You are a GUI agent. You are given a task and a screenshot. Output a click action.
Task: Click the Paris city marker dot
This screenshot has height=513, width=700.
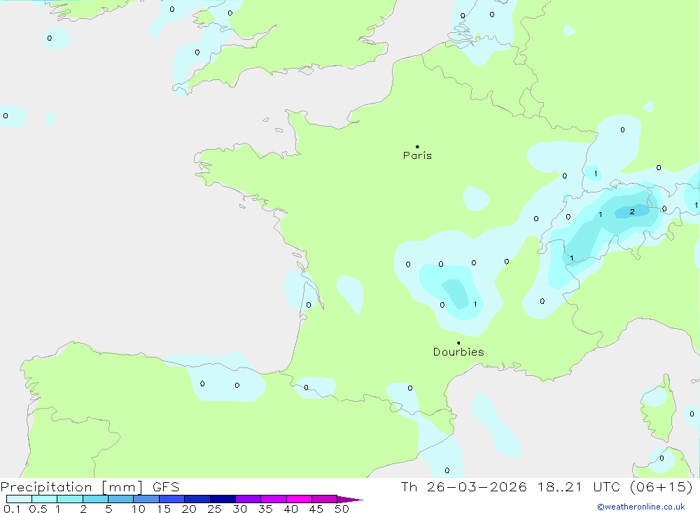pyautogui.click(x=417, y=147)
